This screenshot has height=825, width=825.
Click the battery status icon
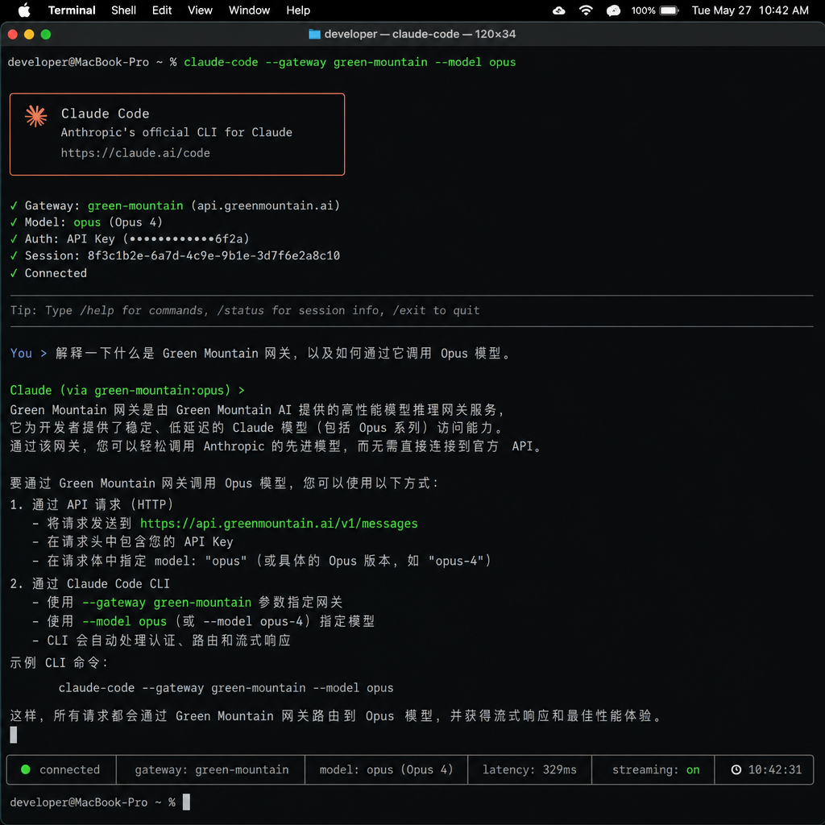(x=670, y=10)
